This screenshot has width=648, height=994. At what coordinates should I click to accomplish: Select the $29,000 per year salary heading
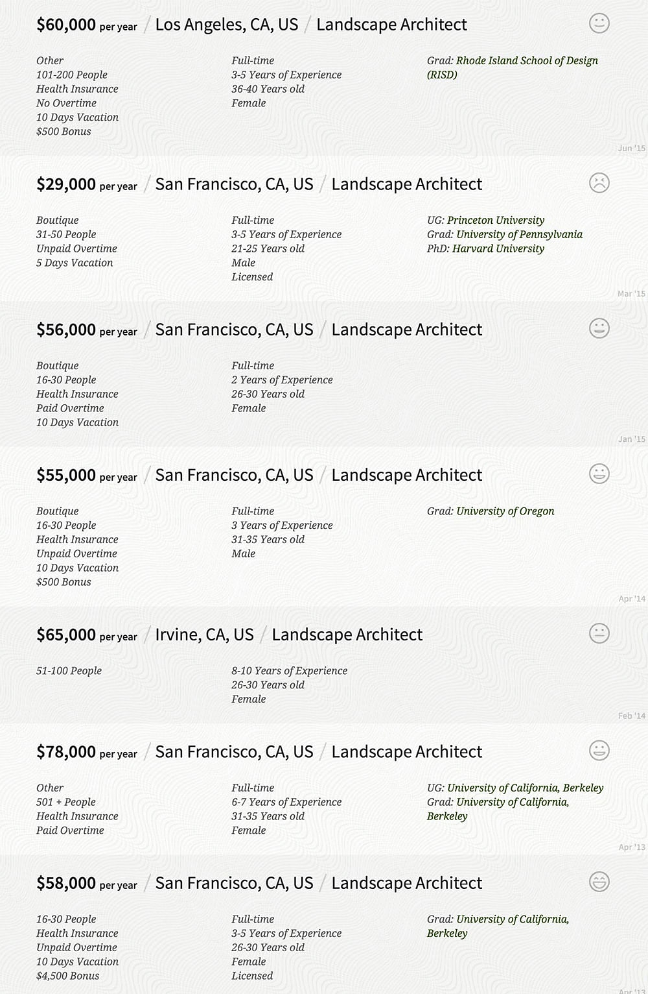(x=87, y=185)
